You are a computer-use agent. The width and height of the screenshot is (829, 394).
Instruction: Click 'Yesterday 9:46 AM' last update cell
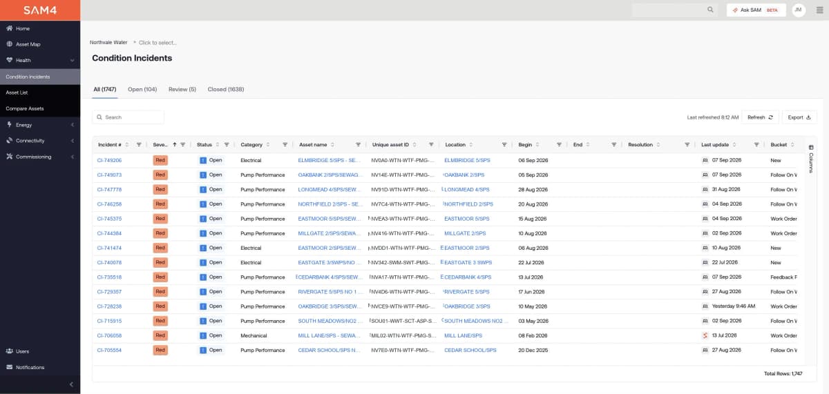[x=734, y=306]
